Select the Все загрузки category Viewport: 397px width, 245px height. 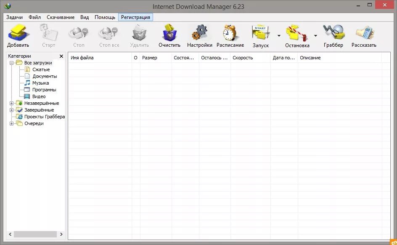pos(38,63)
